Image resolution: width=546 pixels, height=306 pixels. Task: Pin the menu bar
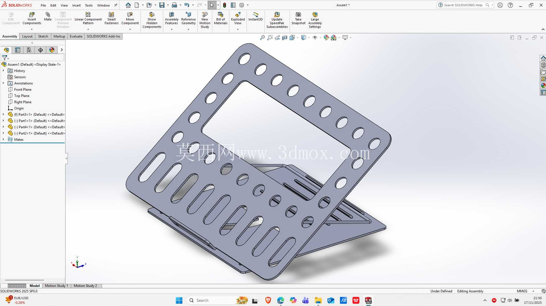[116, 5]
